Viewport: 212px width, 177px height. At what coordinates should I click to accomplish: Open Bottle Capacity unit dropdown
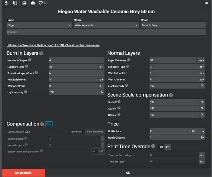(202, 138)
